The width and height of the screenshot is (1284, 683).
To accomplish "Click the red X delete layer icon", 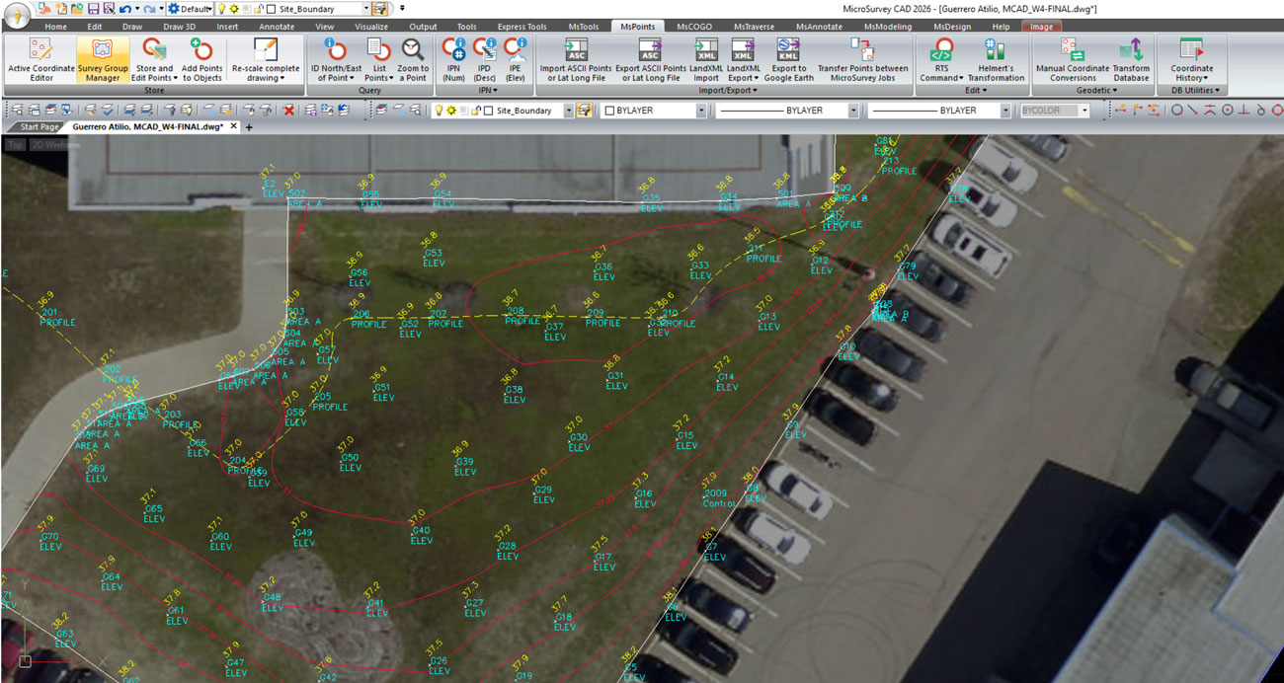I will (288, 111).
